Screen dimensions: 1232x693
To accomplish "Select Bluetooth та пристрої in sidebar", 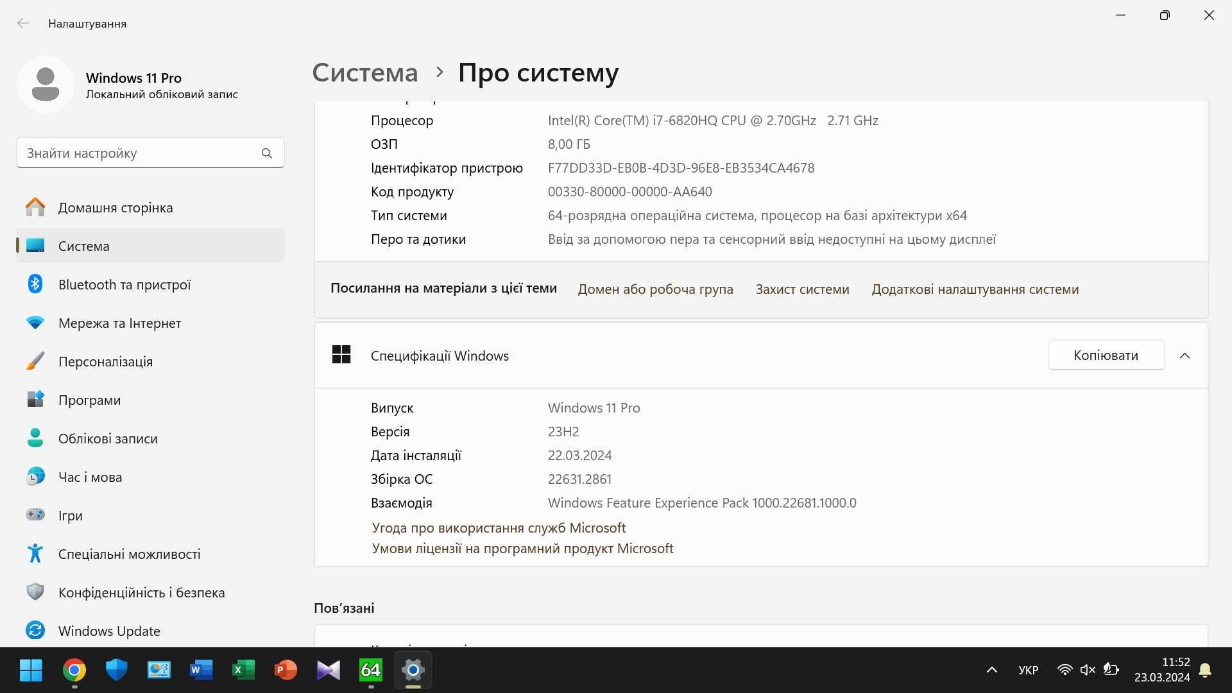I will pos(150,284).
